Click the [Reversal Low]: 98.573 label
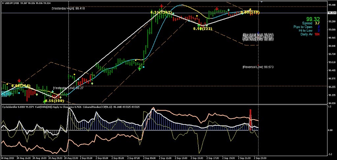 [258, 67]
